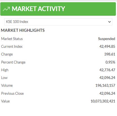Click the Current Index label
Screen dimensions: 117x116
[12, 46]
